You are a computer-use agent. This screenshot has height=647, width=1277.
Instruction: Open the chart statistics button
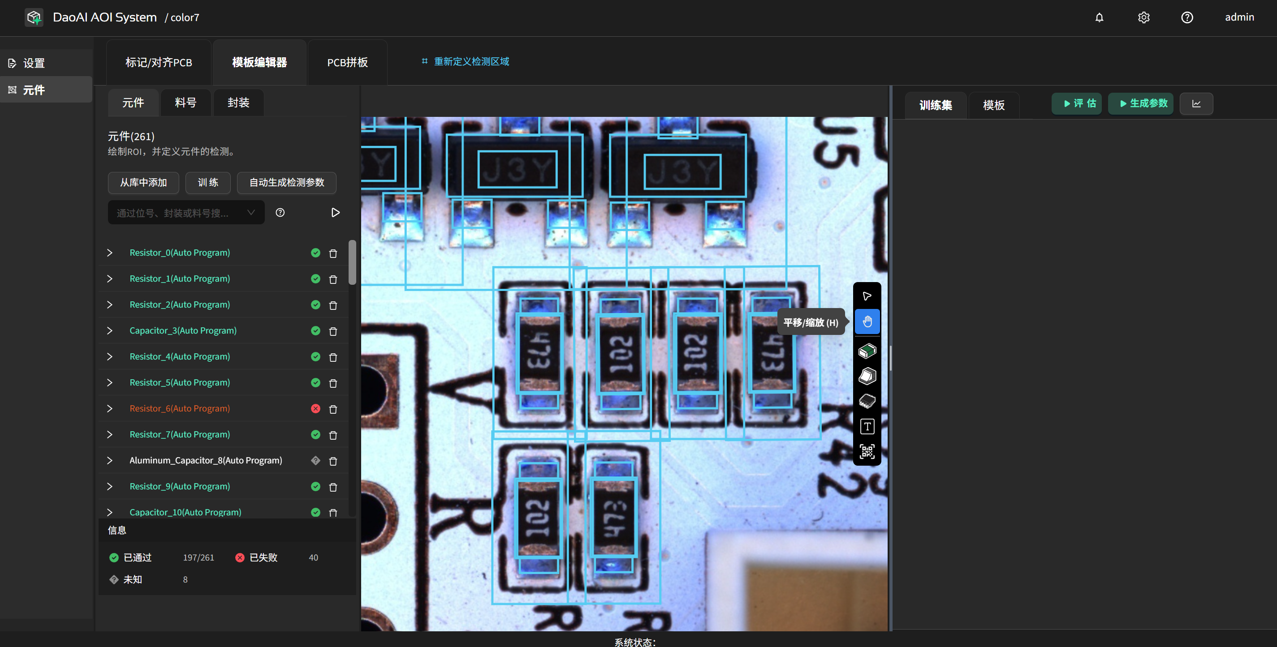tap(1196, 103)
